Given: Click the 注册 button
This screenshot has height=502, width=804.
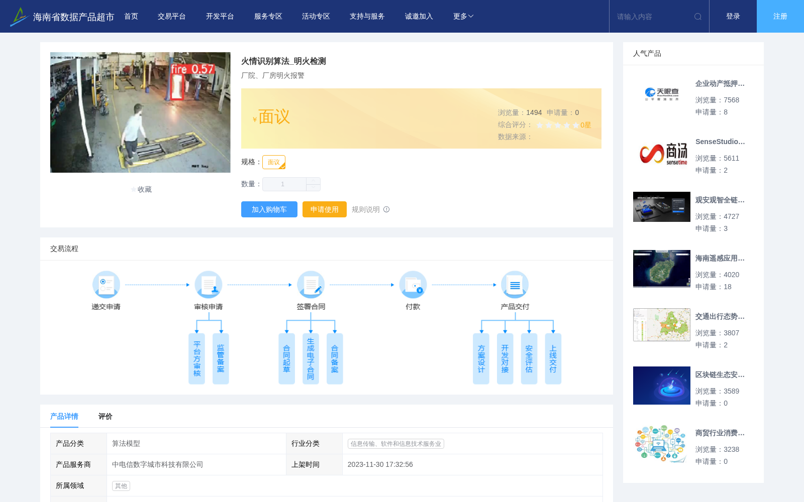Looking at the screenshot, I should pos(780,17).
